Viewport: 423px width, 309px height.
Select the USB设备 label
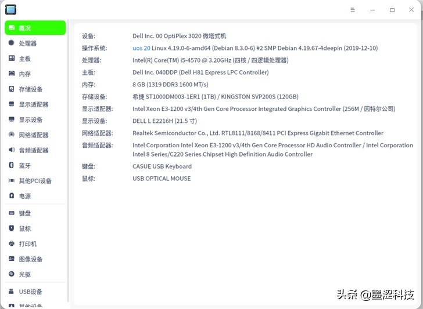tap(30, 292)
